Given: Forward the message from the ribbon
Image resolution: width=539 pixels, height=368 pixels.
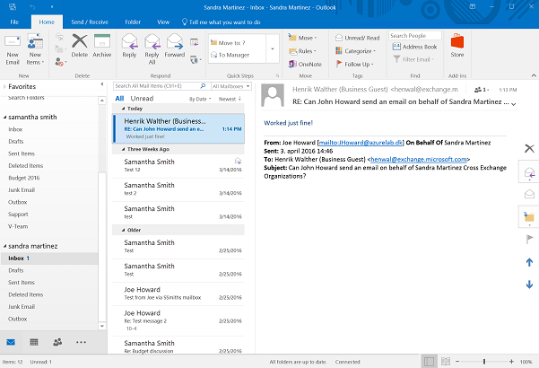Looking at the screenshot, I should coord(175,46).
